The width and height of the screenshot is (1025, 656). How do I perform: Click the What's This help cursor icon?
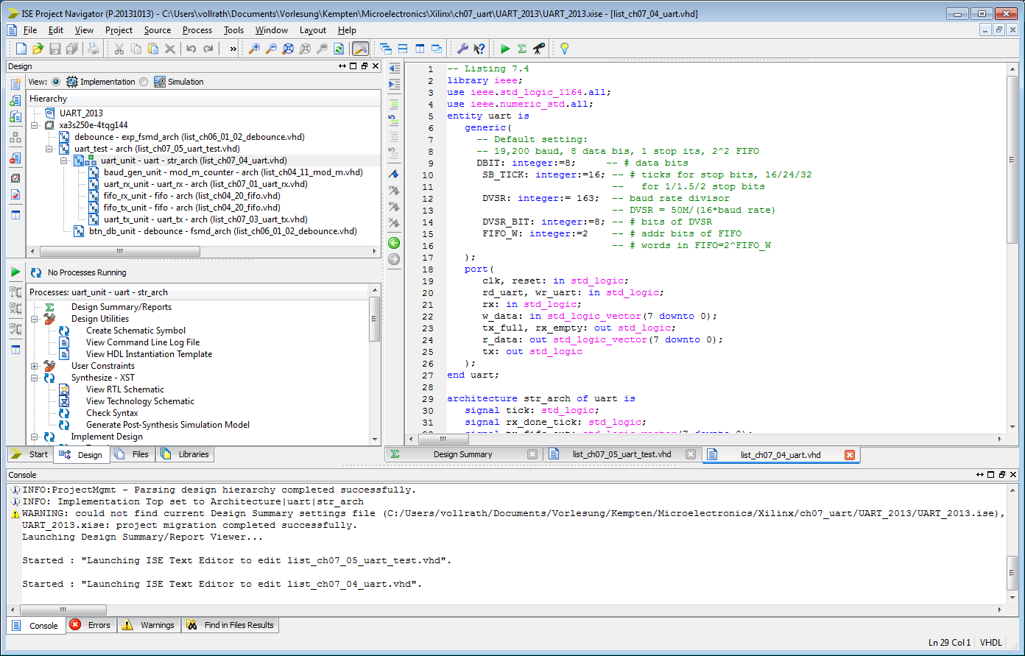coord(479,49)
